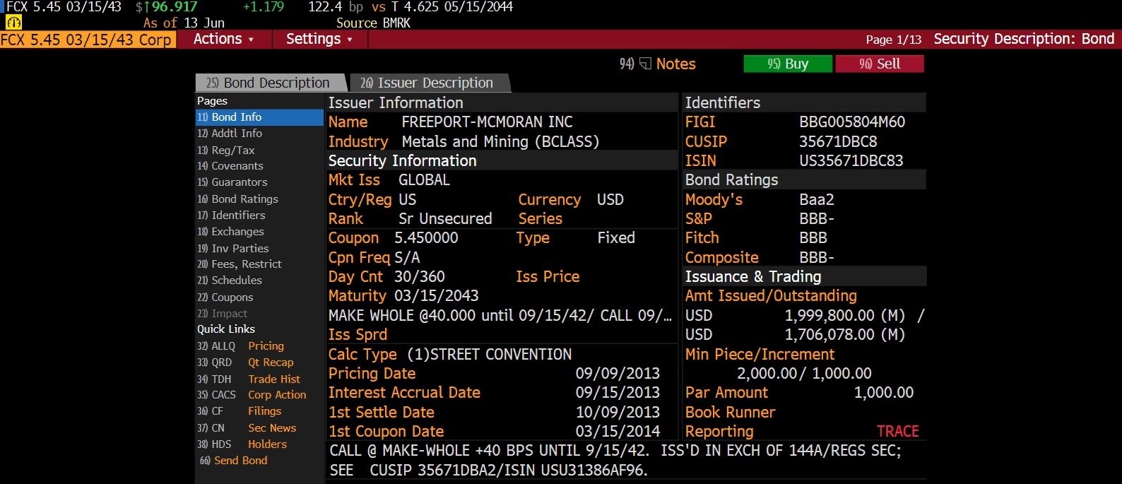
Task: Click the Composite rating label
Action: tap(722, 258)
